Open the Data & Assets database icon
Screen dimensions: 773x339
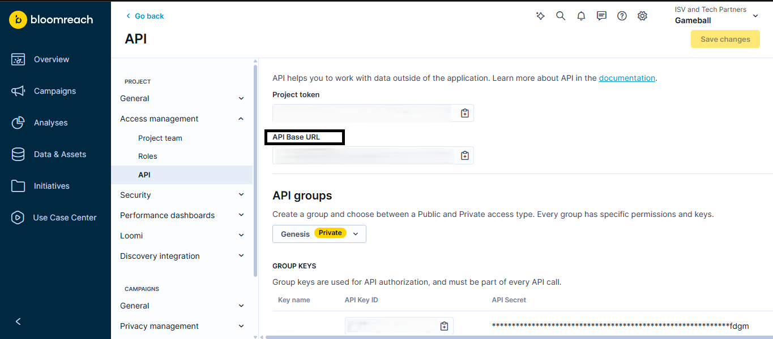click(x=18, y=154)
